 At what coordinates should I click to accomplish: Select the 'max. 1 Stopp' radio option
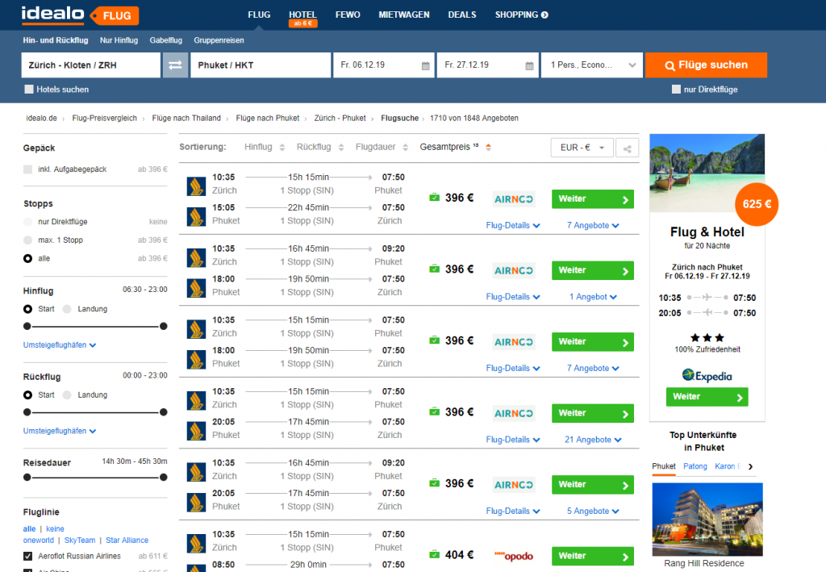pyautogui.click(x=28, y=240)
